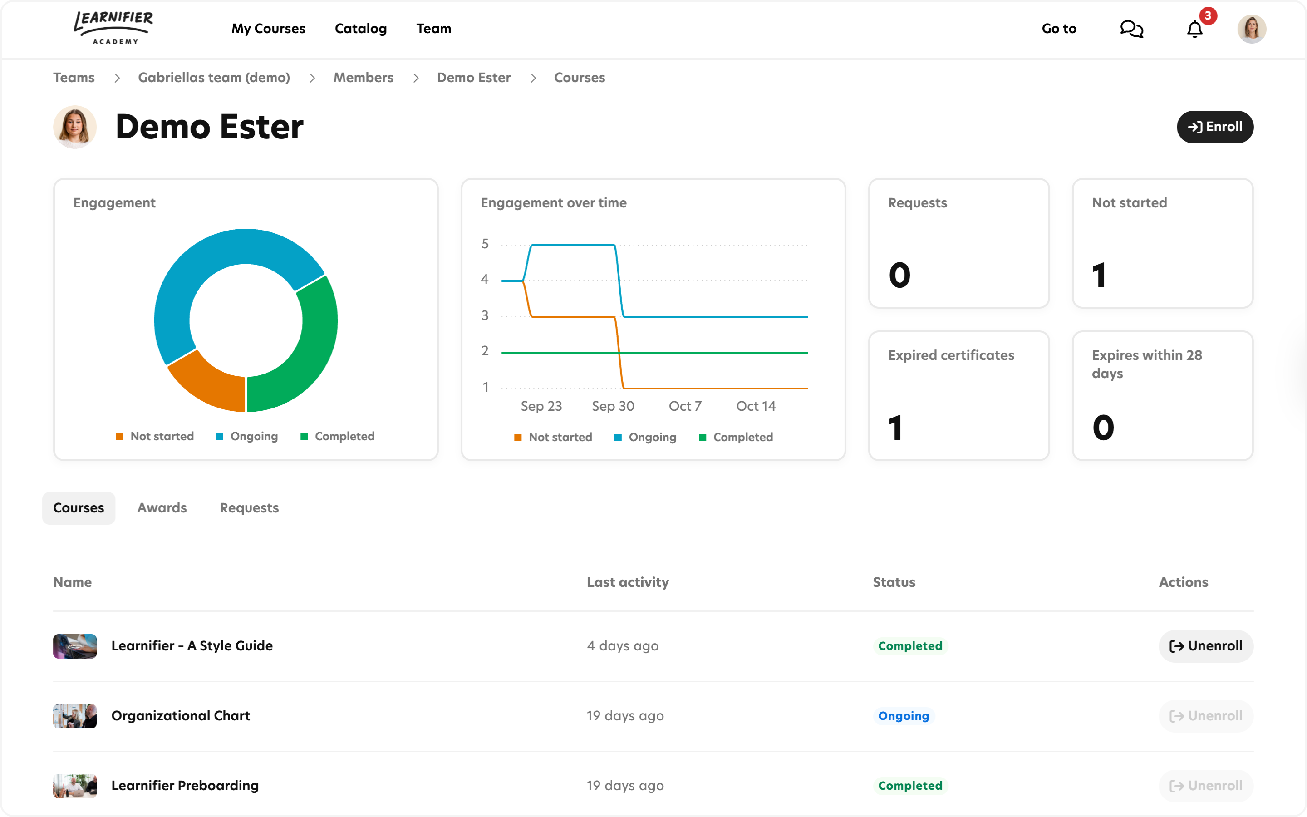This screenshot has height=817, width=1307.
Task: Open the Go to dropdown
Action: coord(1059,29)
